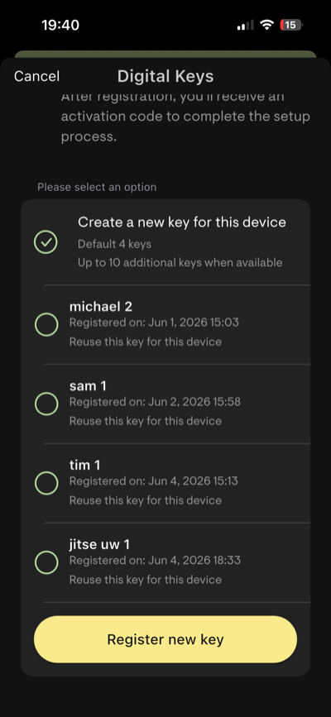Tap the green checkmark for new key
Viewport: 331px width, 717px height.
coord(46,242)
